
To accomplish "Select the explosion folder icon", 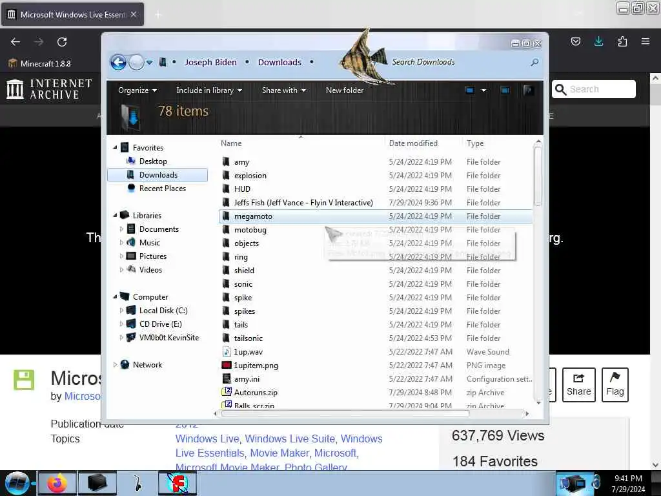I will (227, 176).
